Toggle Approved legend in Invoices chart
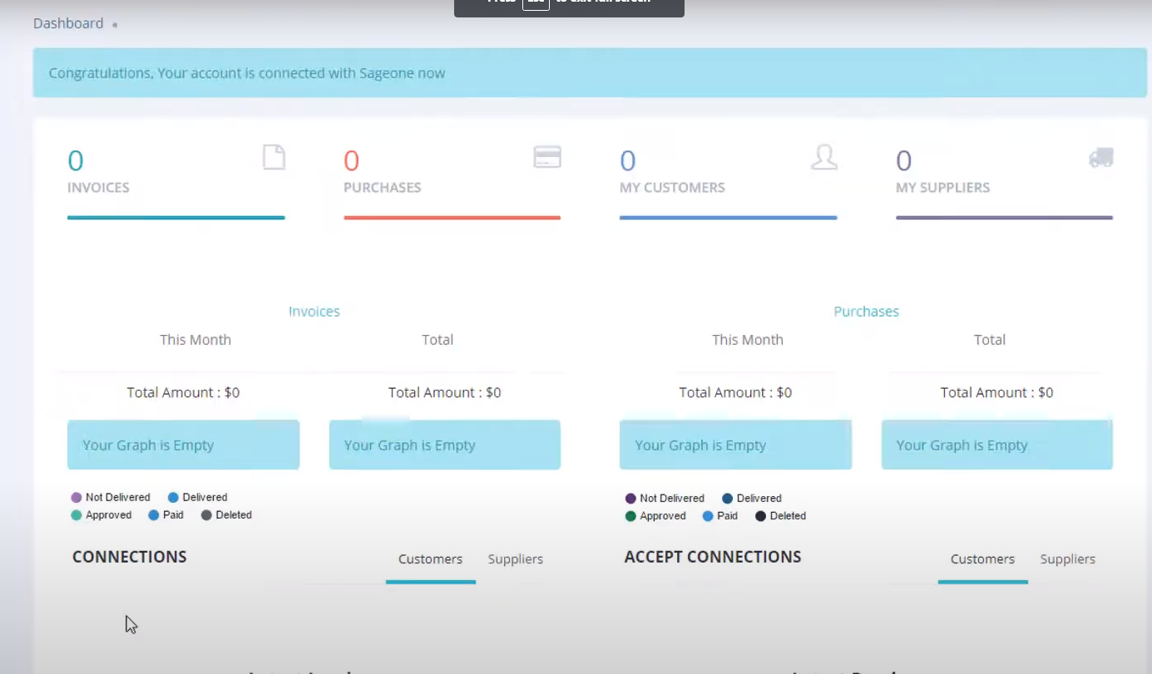1152x674 pixels. click(x=101, y=515)
